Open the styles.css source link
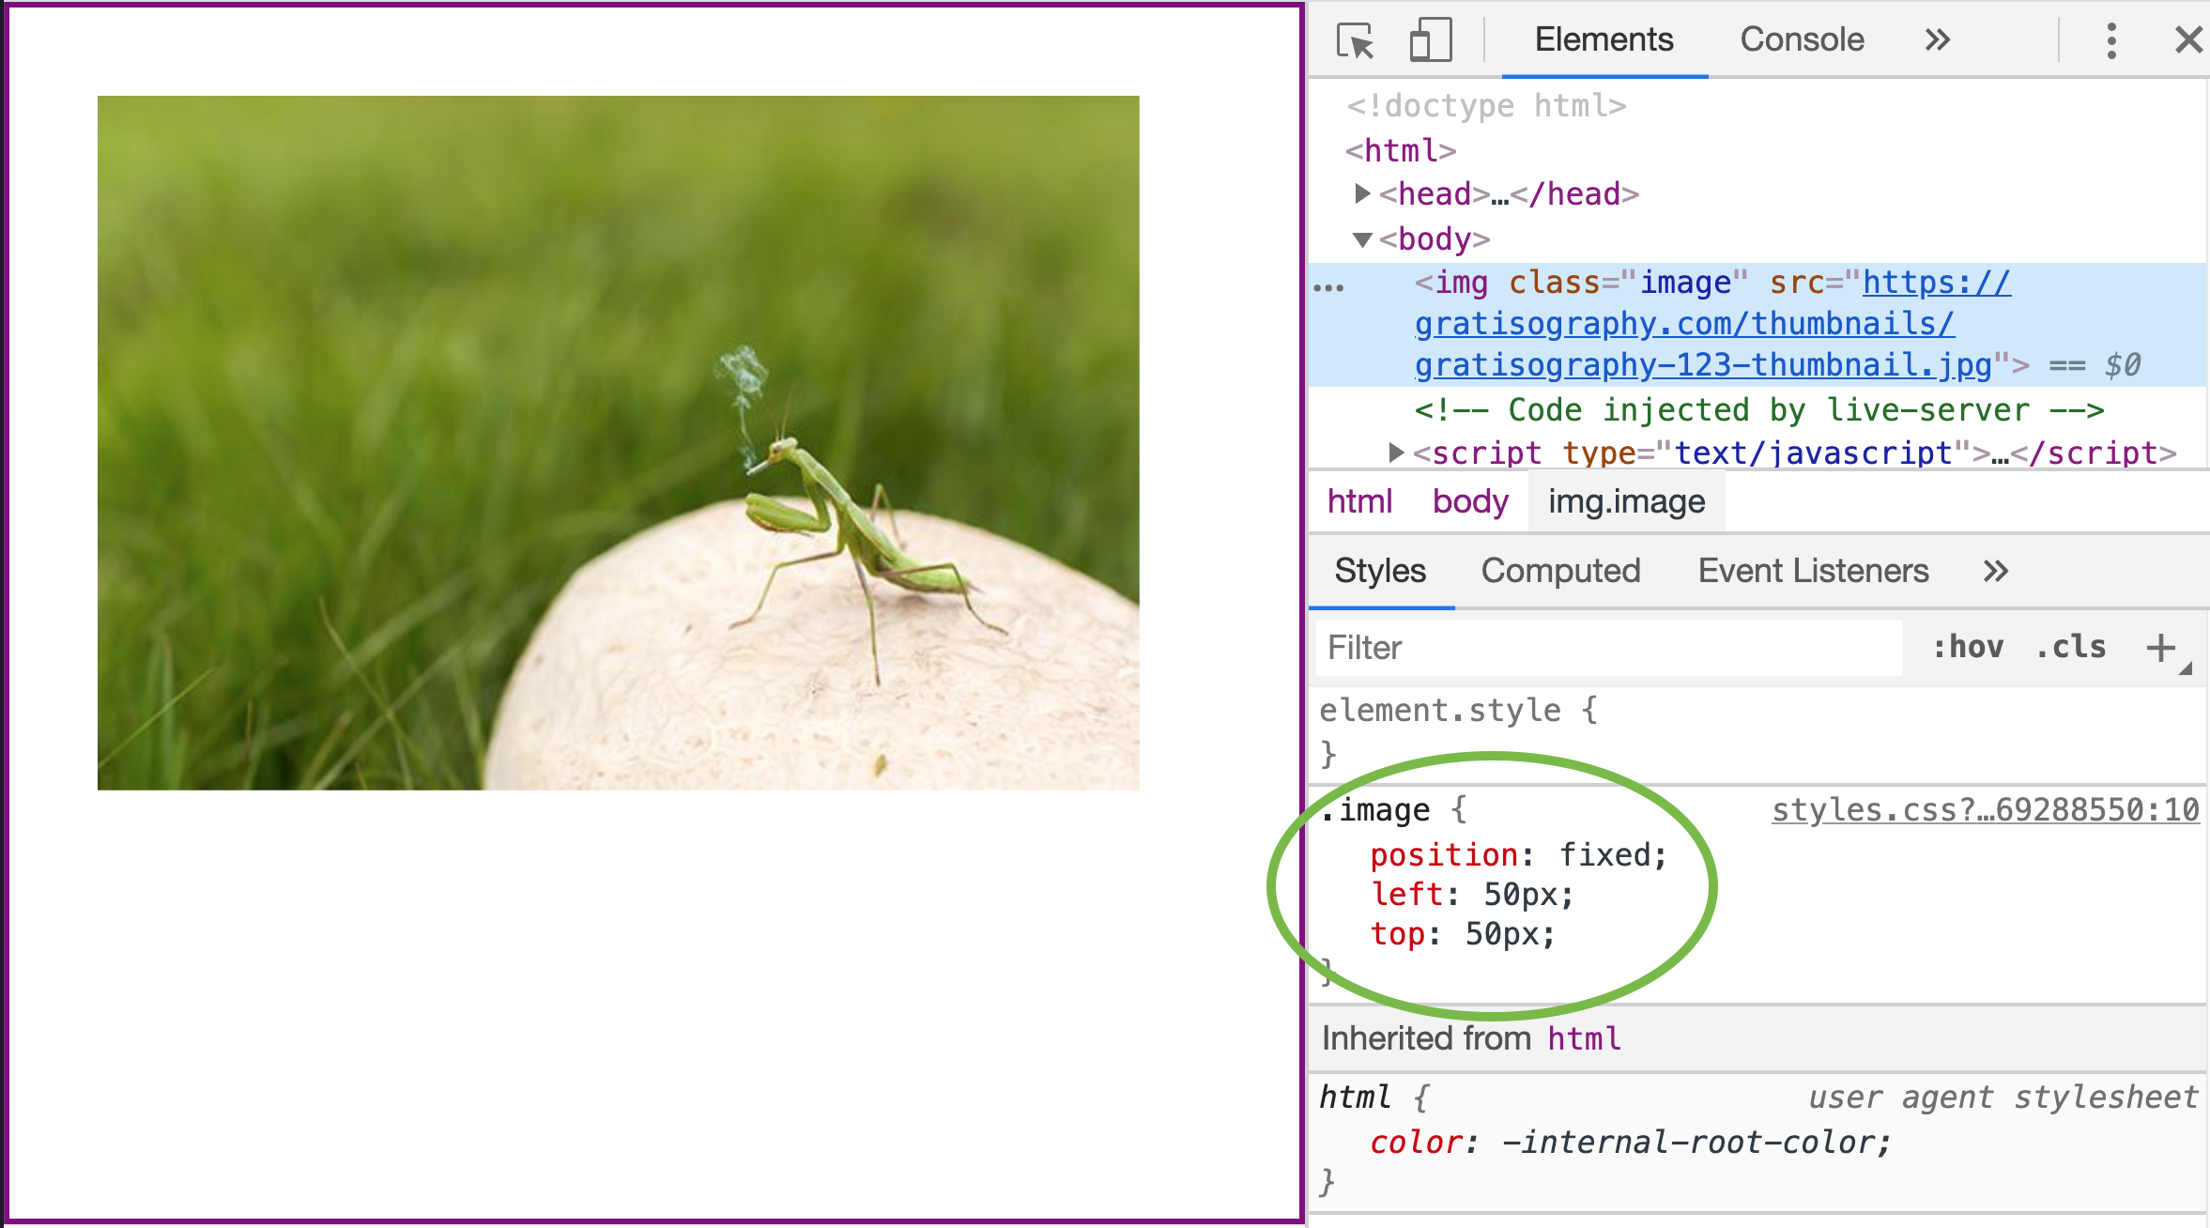2210x1228 pixels. click(1985, 810)
